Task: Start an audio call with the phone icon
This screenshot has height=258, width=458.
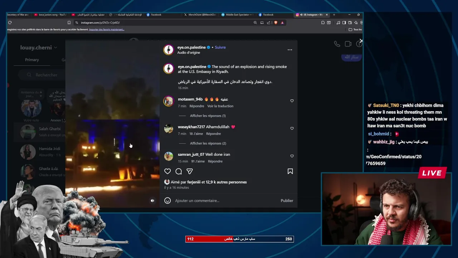Action: tap(337, 44)
